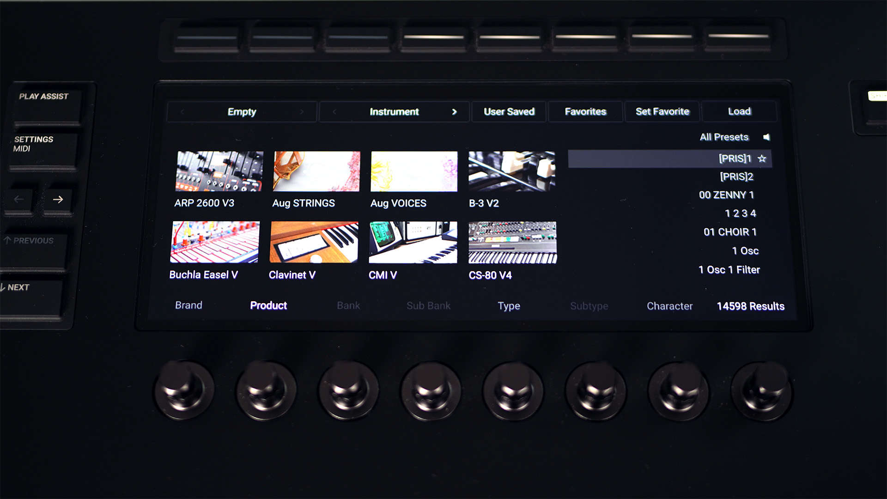Select the [PRIS]1 preset row
Screen dimensions: 887x499
(670, 158)
